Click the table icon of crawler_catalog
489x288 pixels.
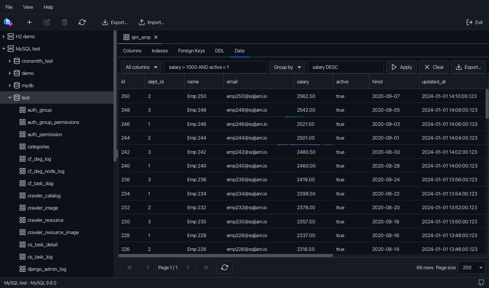23,195
